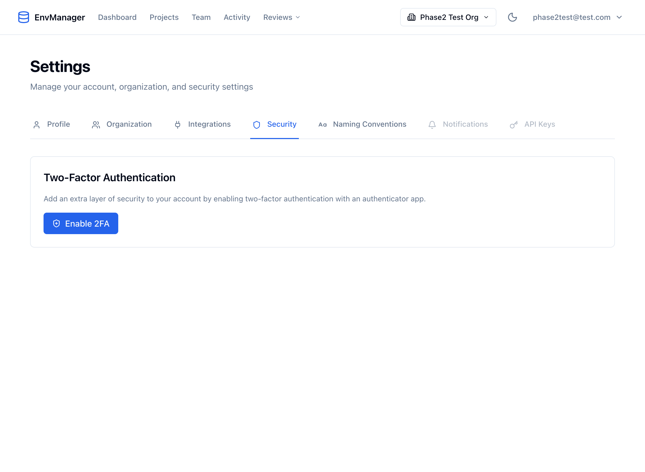Screen dimensions: 645x472
Task: Select the shield icon on the Security tab
Action: click(x=257, y=125)
